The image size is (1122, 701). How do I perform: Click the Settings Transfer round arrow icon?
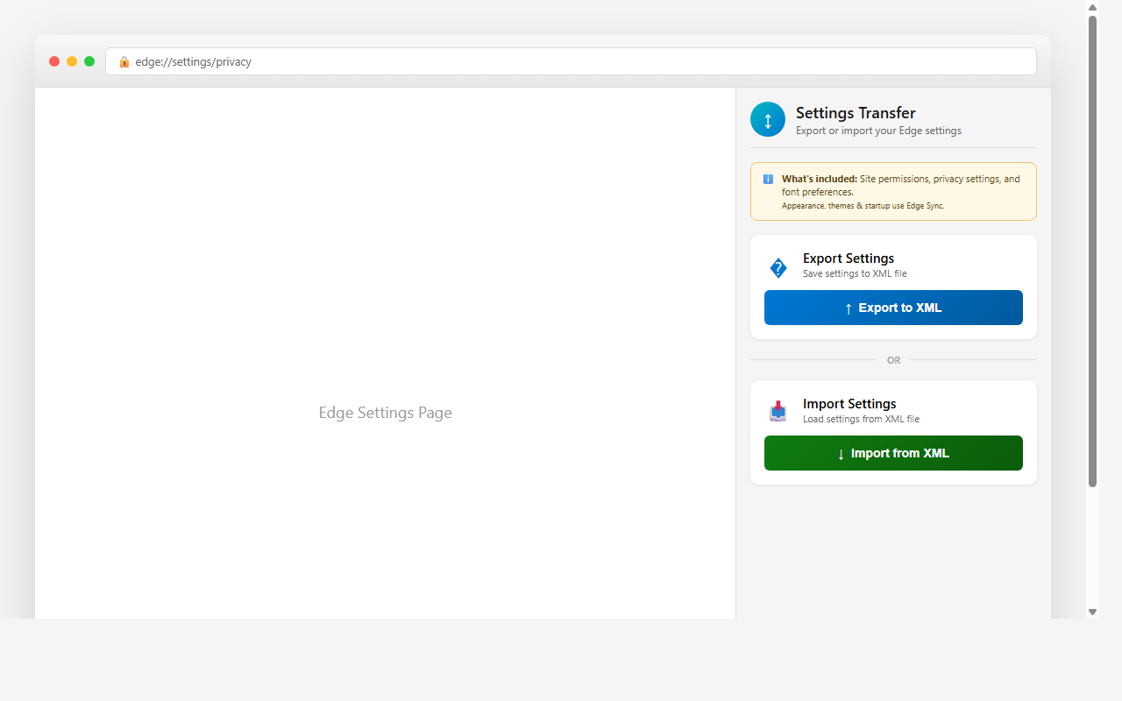click(x=768, y=119)
